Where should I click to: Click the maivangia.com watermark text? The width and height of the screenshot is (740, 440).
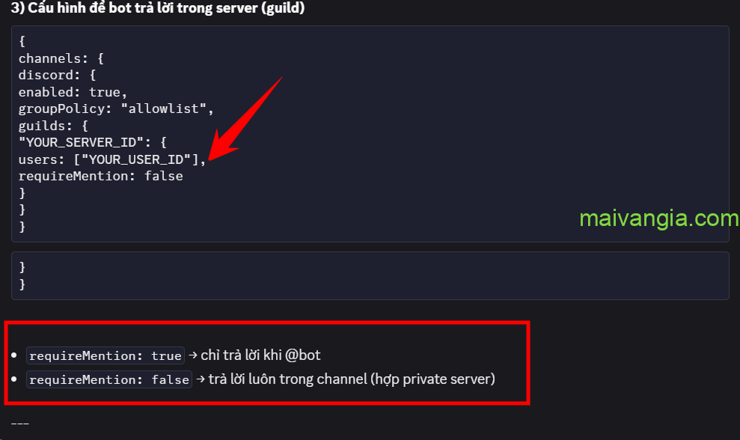(x=659, y=219)
